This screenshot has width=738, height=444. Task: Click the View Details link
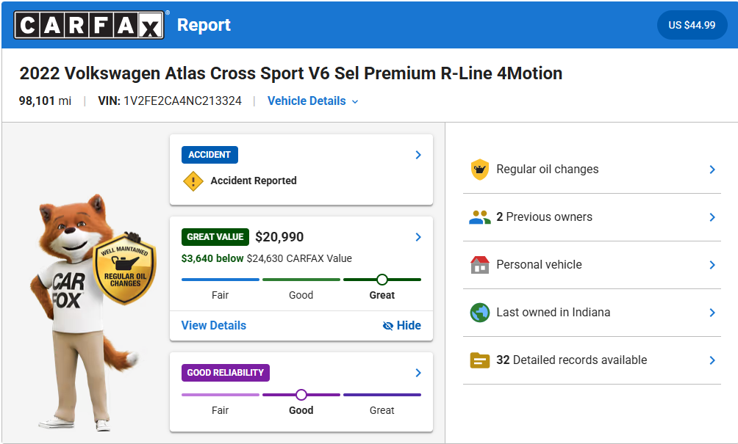(x=214, y=326)
